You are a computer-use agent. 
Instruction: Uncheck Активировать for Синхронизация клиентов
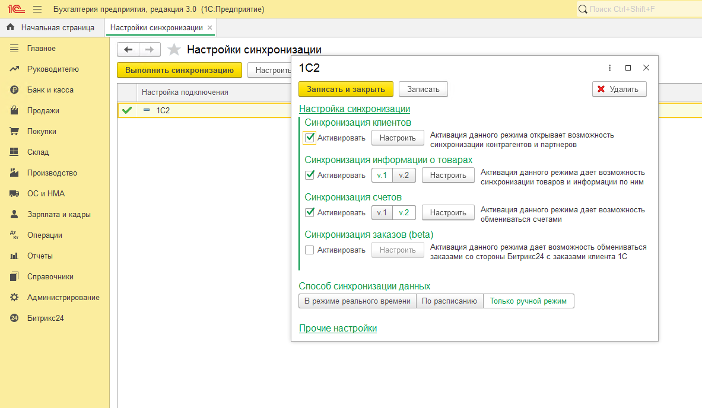[x=309, y=138]
